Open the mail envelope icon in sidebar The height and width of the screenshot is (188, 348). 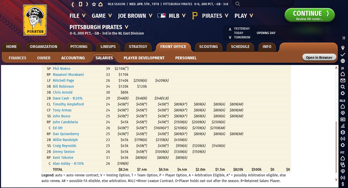pos(343,80)
